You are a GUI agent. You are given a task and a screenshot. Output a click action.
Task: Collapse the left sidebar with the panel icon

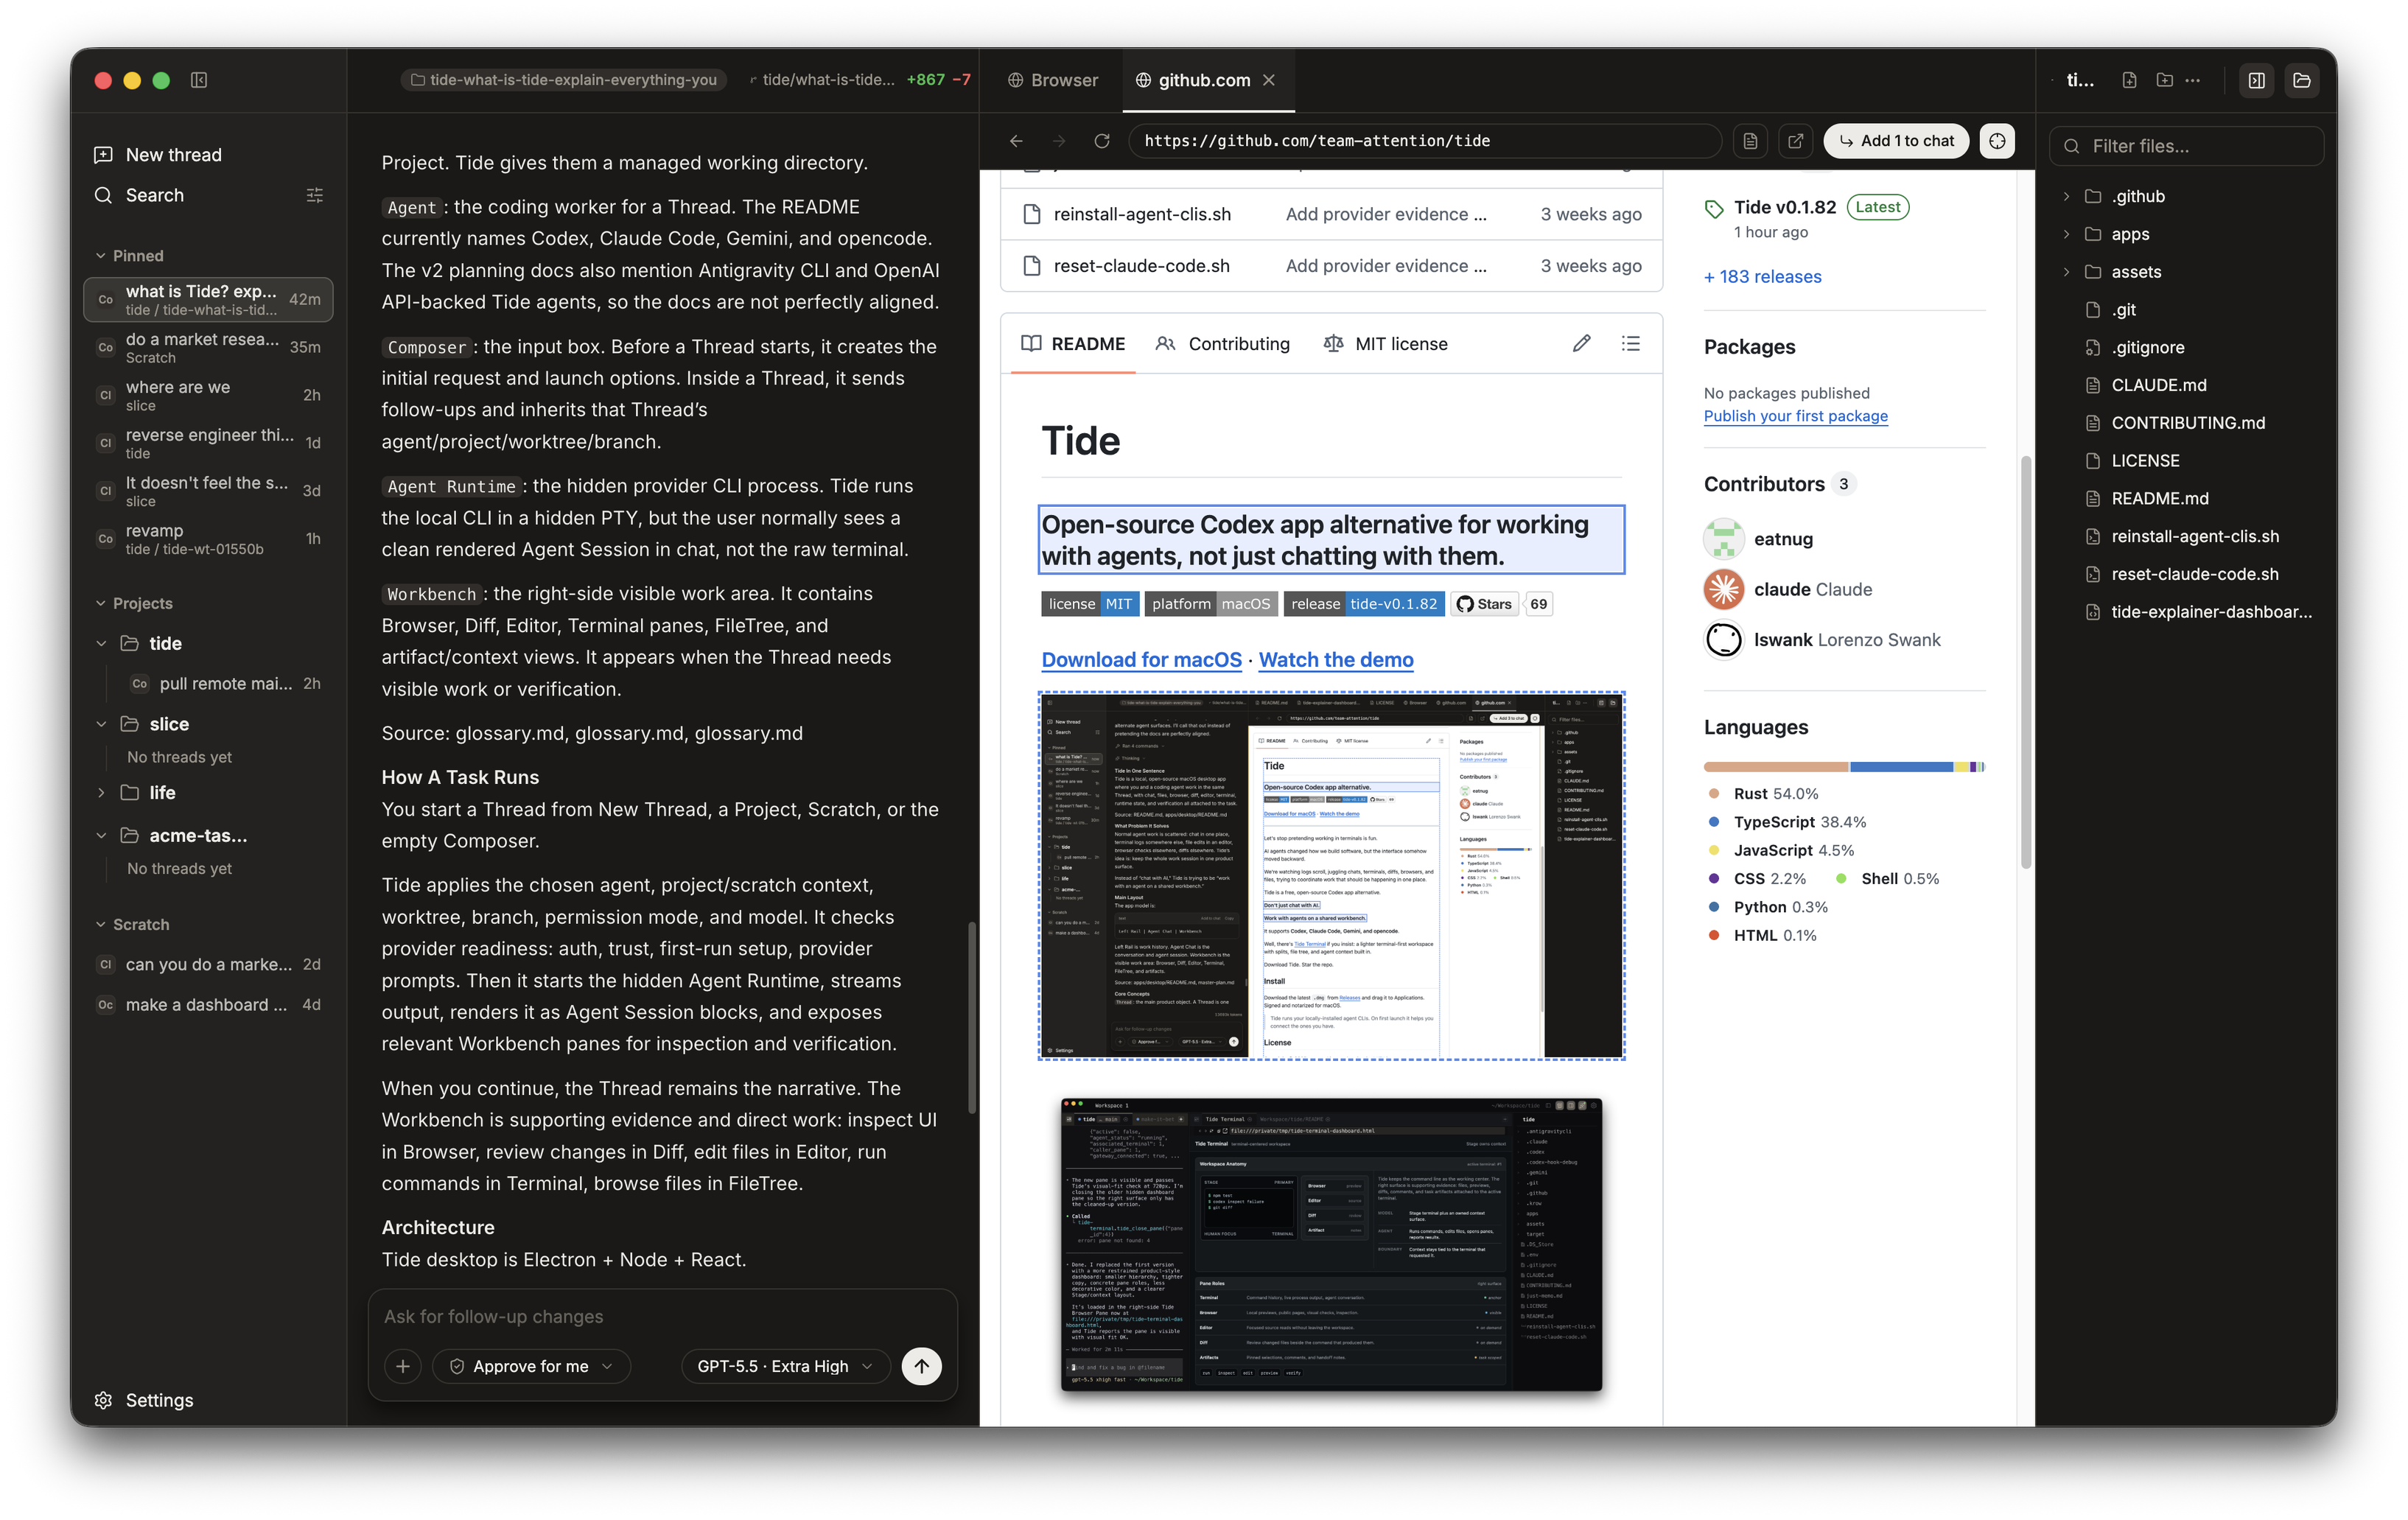pos(199,80)
